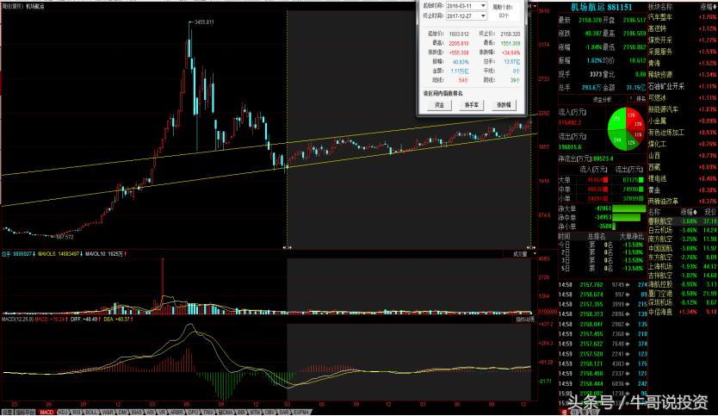Viewport: 718px width, 416px height.
Task: Click the 3455.811 peak price label
Action: 204,22
